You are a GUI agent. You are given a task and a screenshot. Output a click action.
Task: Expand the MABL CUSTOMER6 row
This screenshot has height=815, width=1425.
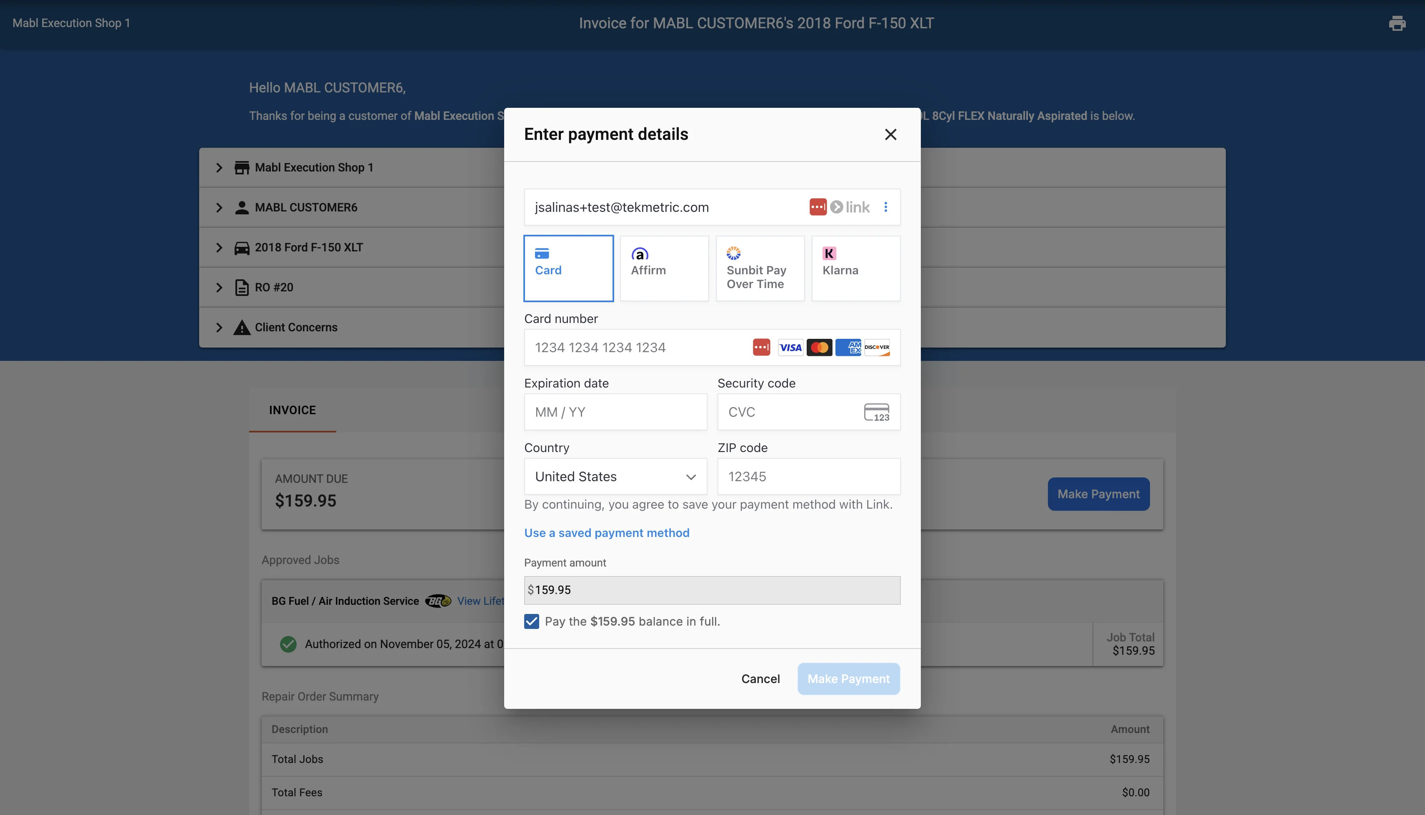coord(219,208)
